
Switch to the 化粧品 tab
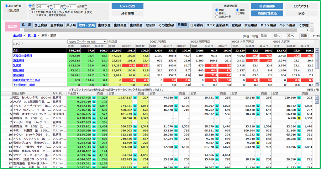click(x=236, y=25)
